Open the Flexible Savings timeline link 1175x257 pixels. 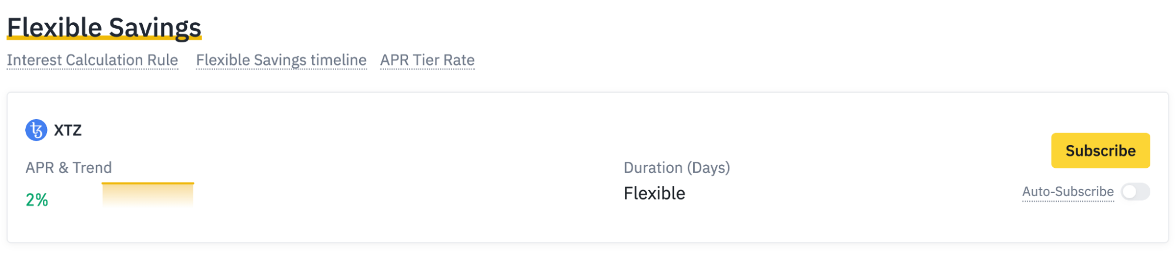[281, 60]
